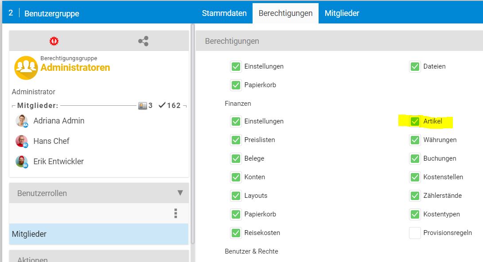Open the Hans Chef member entry
Viewport: 483px width, 262px height.
pos(51,141)
